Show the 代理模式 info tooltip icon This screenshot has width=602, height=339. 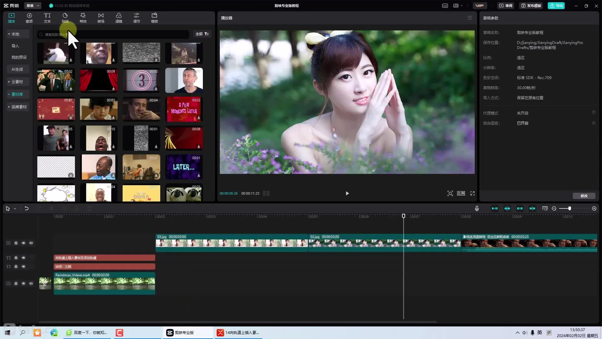tap(594, 112)
